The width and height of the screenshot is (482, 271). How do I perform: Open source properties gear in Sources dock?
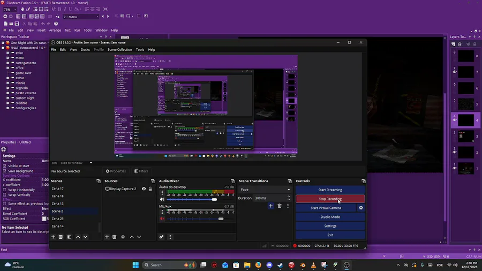click(123, 237)
